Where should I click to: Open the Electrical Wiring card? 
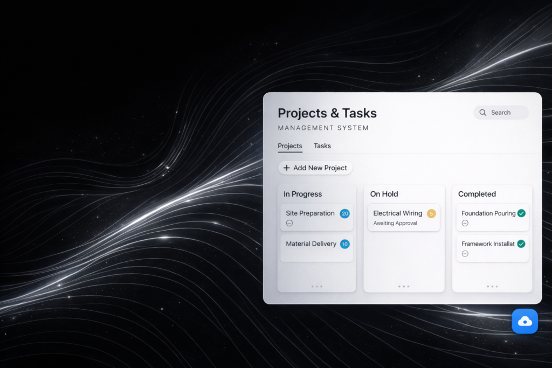point(404,218)
